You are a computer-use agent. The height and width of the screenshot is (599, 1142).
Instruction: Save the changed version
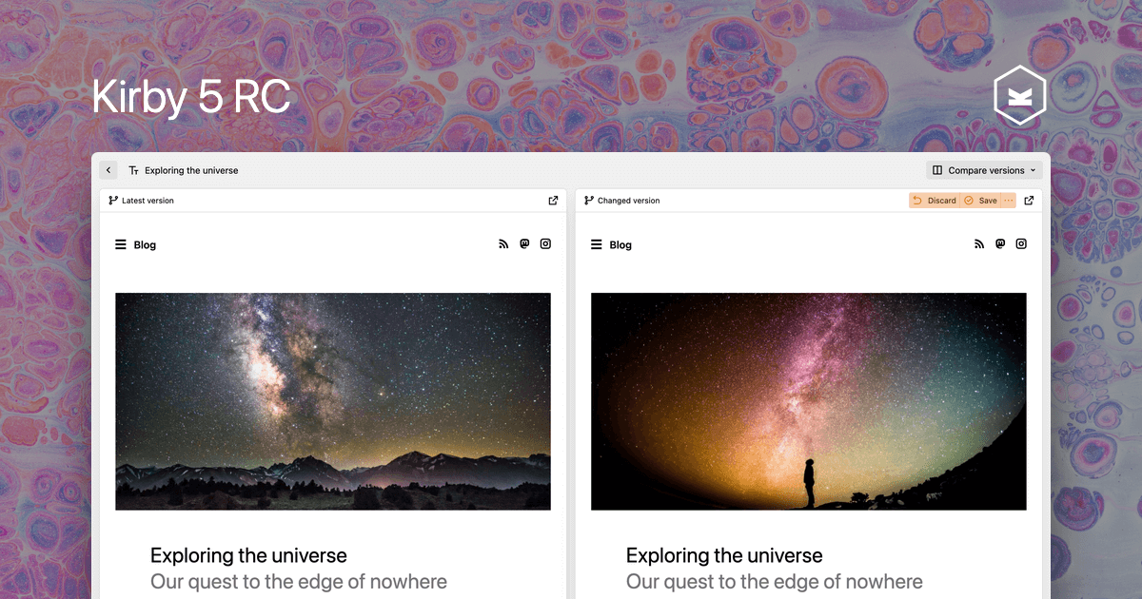coord(980,201)
